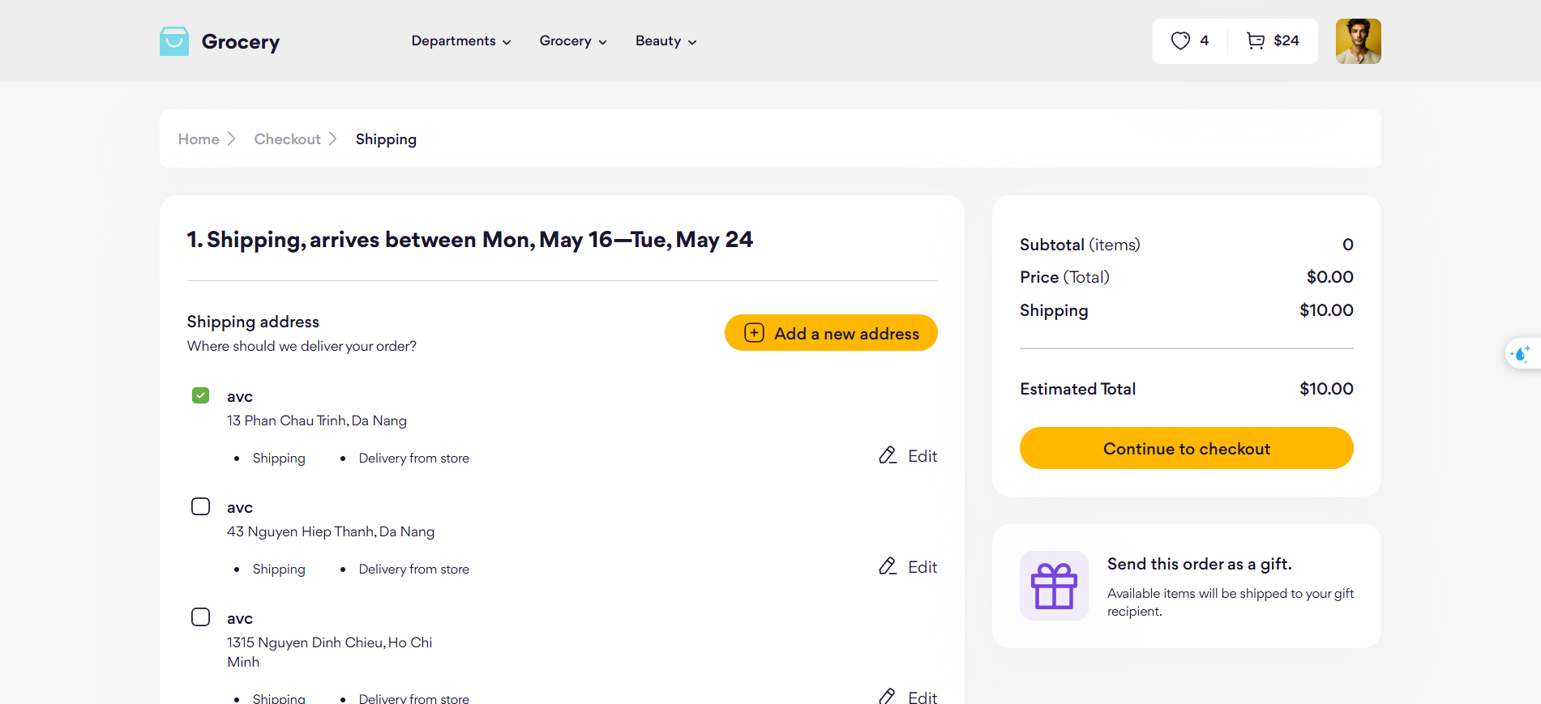Click the Price (Total) value $0.00
1541x704 pixels.
pyautogui.click(x=1329, y=277)
